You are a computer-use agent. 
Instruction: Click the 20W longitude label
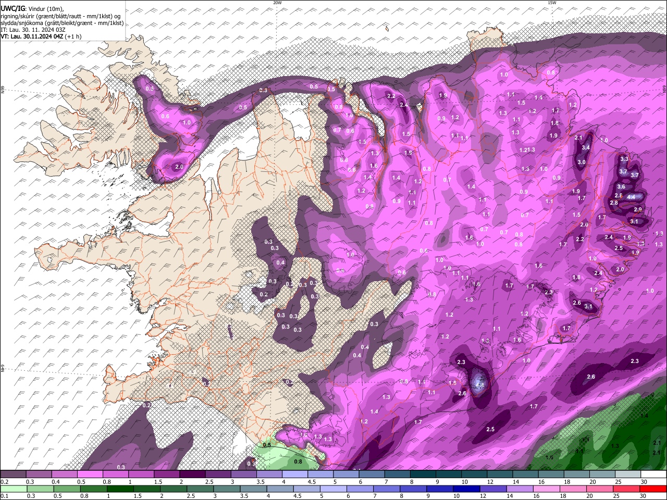(277, 3)
